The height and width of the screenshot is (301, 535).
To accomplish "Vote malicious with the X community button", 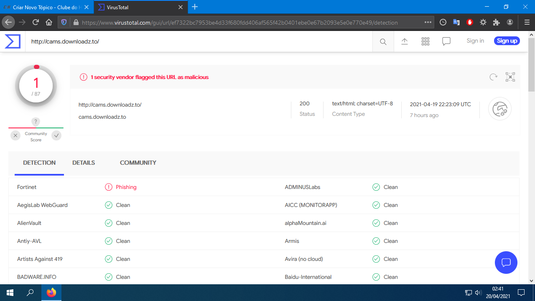I will coord(15,135).
